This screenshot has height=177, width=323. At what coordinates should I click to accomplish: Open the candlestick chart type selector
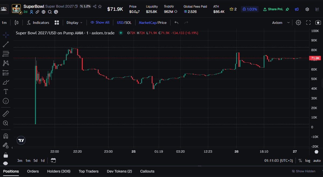point(17,23)
